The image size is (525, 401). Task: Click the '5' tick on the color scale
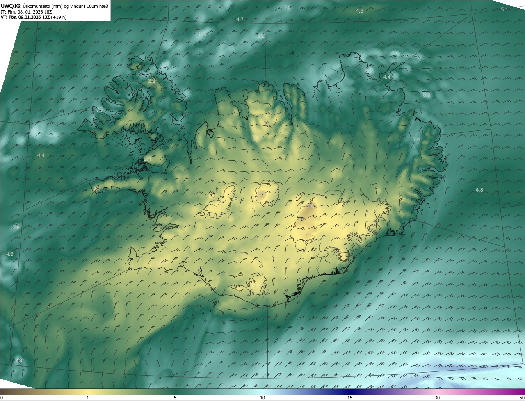(175, 398)
